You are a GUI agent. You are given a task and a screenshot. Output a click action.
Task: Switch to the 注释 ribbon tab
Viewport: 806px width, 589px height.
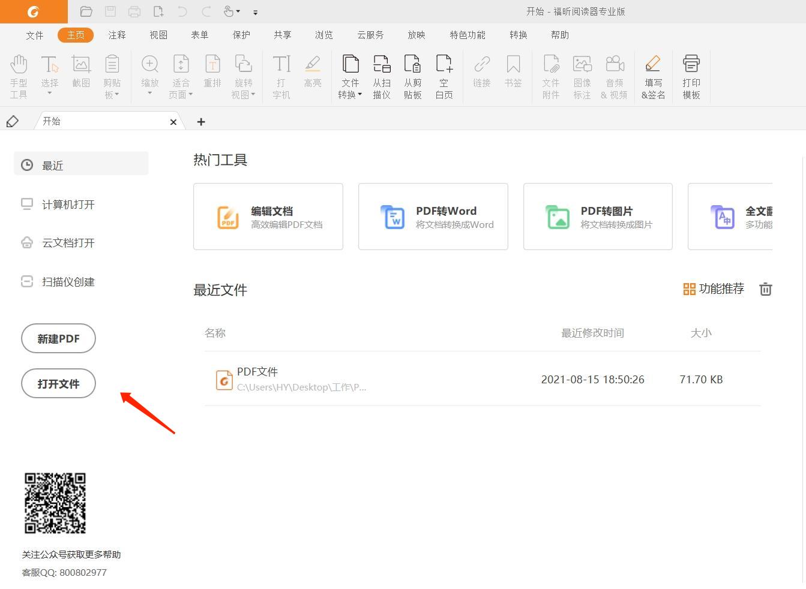coord(116,35)
